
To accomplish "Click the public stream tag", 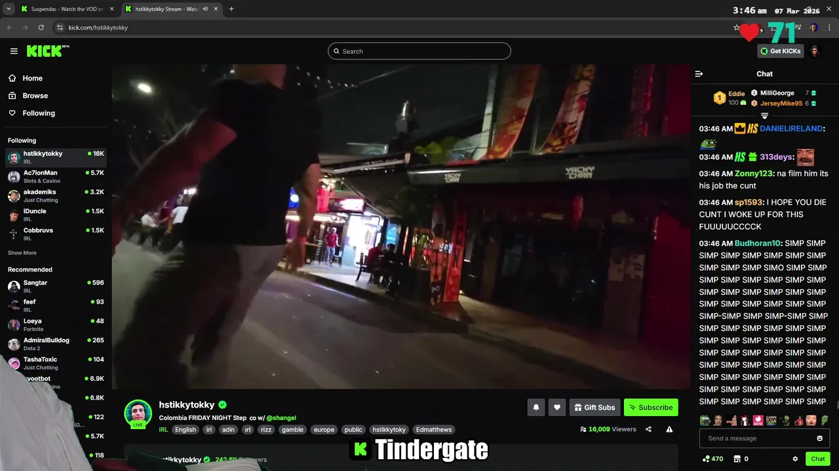I will click(353, 430).
